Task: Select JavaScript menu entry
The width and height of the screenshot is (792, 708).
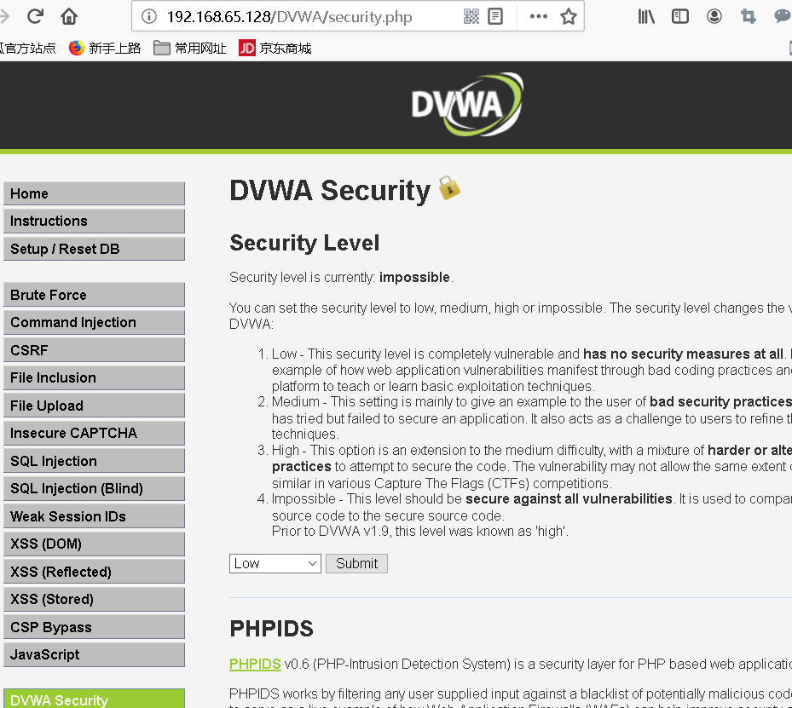Action: pos(94,655)
